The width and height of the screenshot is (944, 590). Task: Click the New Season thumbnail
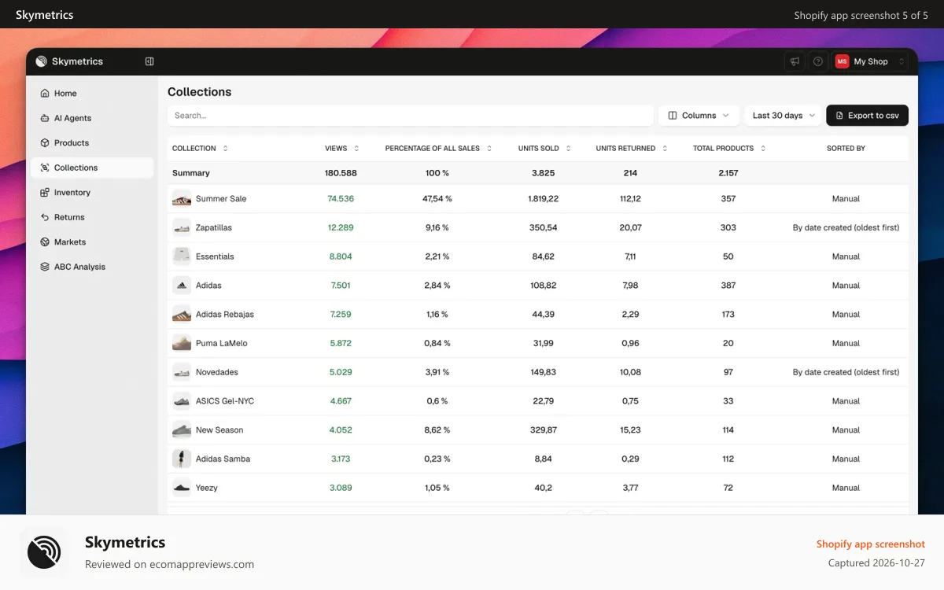pos(182,430)
